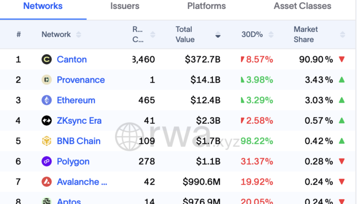Sort by Total Value column arrow
357x204 pixels.
pos(218,35)
